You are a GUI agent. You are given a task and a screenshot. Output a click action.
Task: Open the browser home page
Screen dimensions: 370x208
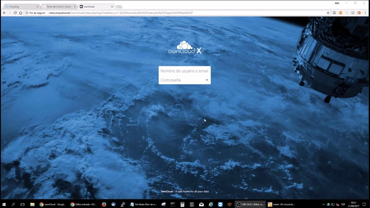pos(21,13)
